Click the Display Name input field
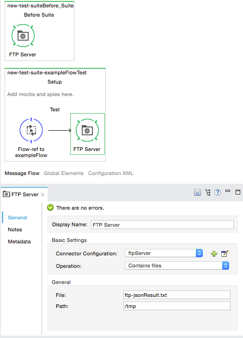Image resolution: width=243 pixels, height=338 pixels. pyautogui.click(x=162, y=224)
